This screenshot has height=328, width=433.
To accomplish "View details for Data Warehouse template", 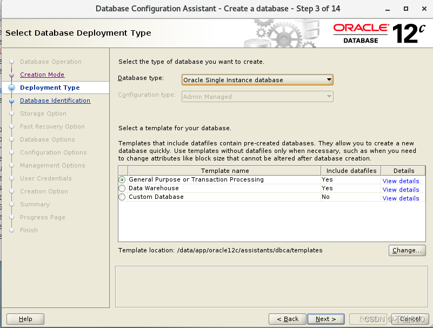I will (x=401, y=189).
